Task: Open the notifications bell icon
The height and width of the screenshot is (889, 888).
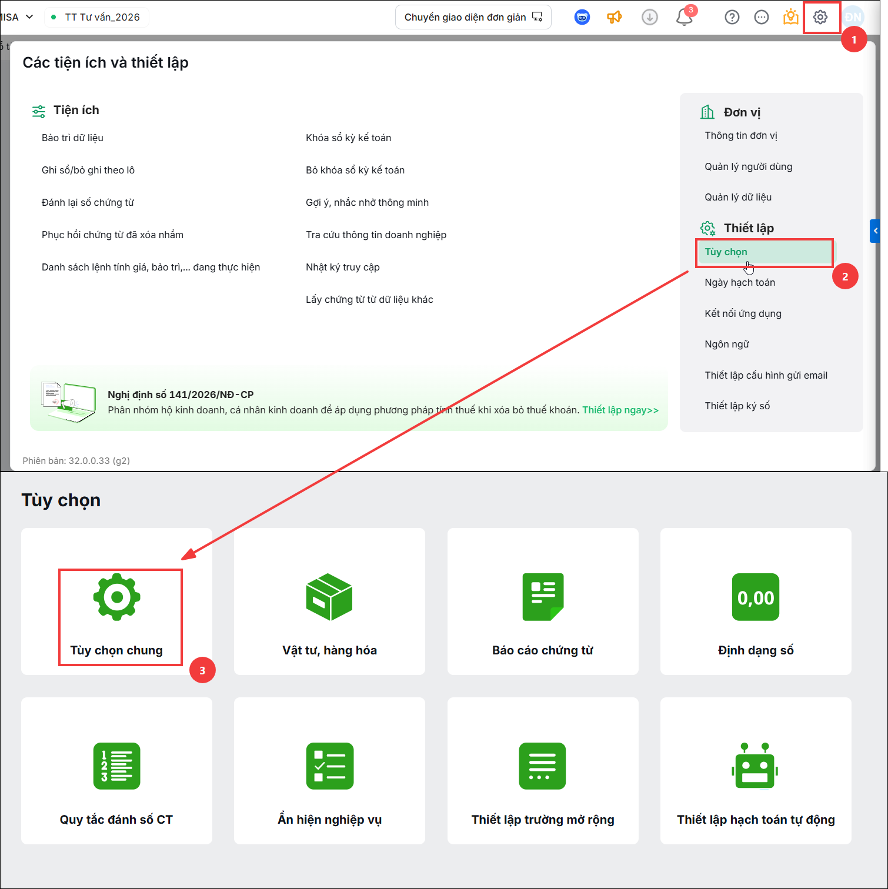Action: tap(685, 17)
